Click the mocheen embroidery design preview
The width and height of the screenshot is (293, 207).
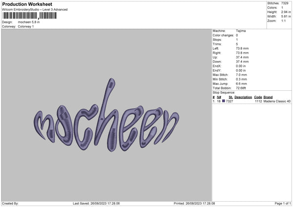tap(106, 115)
